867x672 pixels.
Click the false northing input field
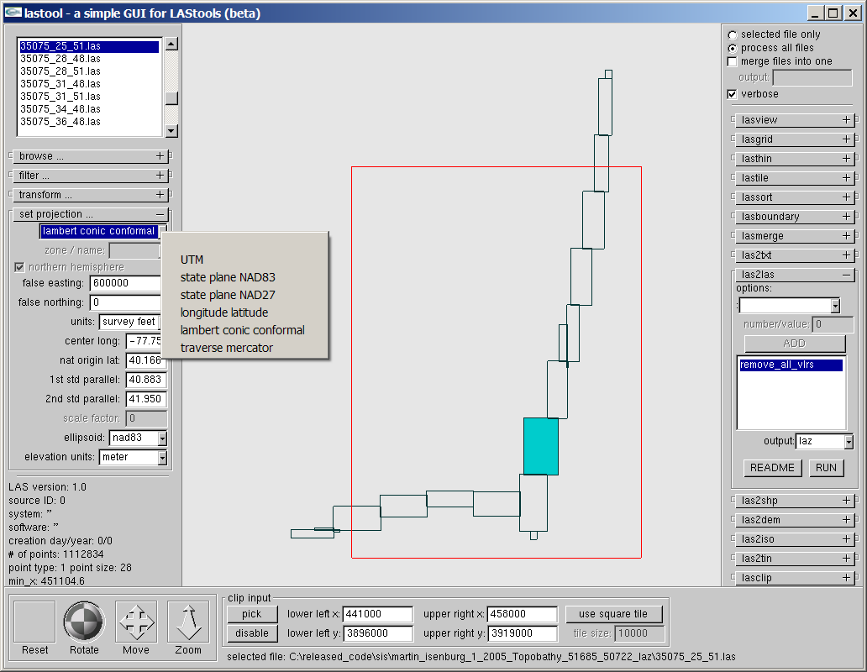125,303
